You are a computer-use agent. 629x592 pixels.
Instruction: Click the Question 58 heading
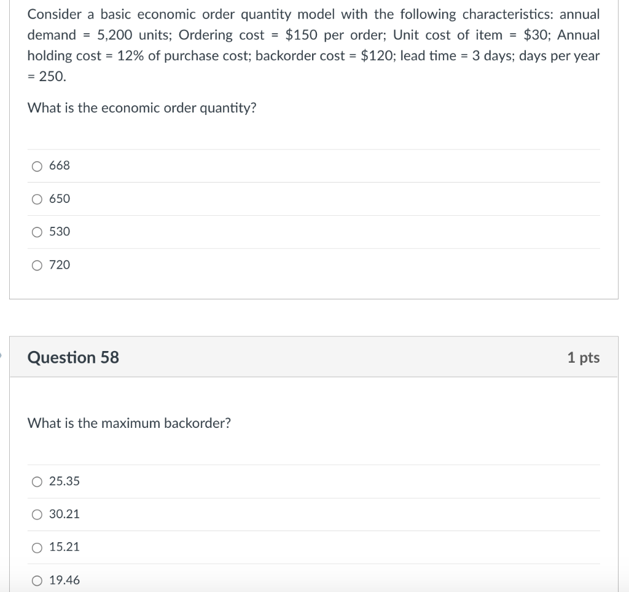(73, 357)
